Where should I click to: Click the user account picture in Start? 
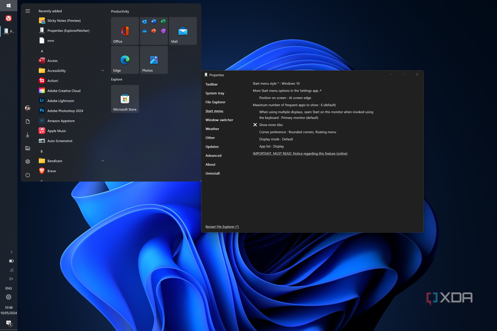27,108
